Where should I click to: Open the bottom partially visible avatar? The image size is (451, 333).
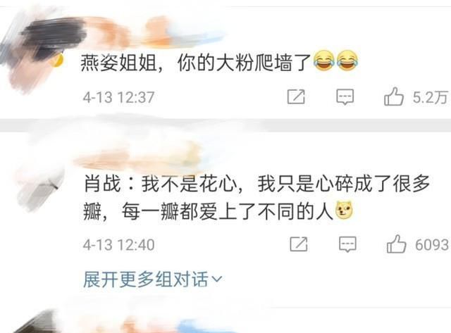pos(35,322)
